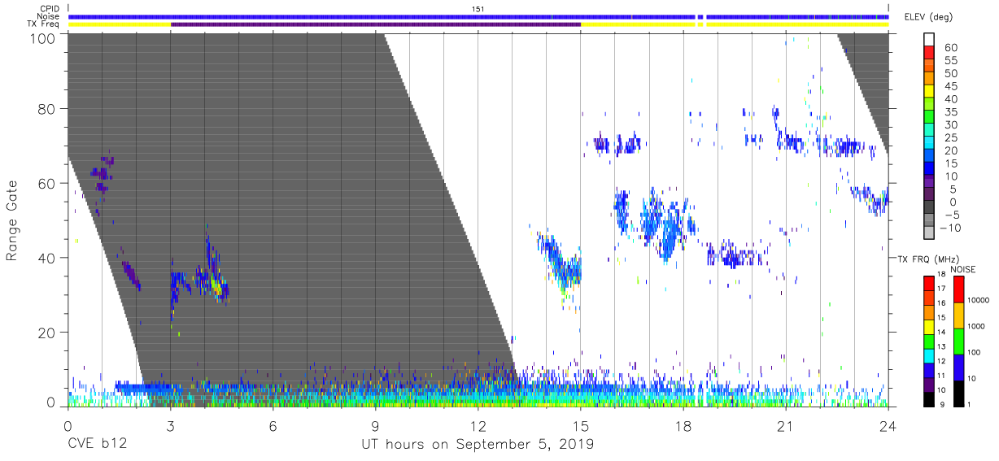Click the 20 tick on the Range Gate axis
Image resolution: width=999 pixels, height=461 pixels.
(x=46, y=333)
